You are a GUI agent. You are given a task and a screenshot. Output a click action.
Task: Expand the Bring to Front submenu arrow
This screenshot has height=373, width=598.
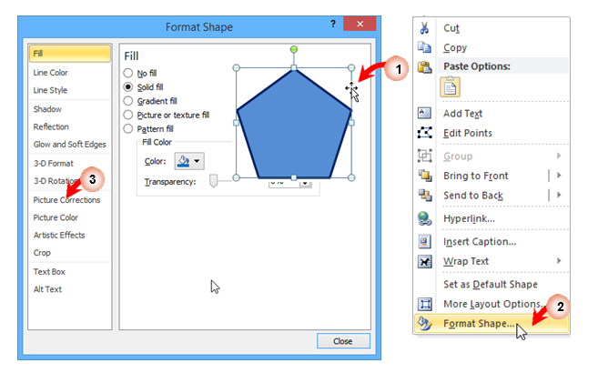pyautogui.click(x=557, y=176)
